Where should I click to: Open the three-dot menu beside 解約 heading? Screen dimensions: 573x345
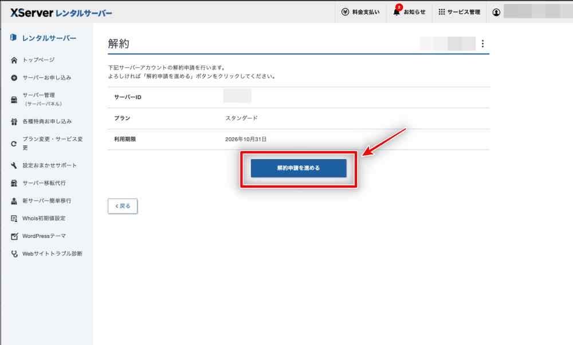point(482,43)
